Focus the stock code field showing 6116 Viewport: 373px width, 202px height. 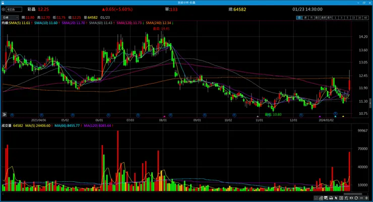coord(14,10)
